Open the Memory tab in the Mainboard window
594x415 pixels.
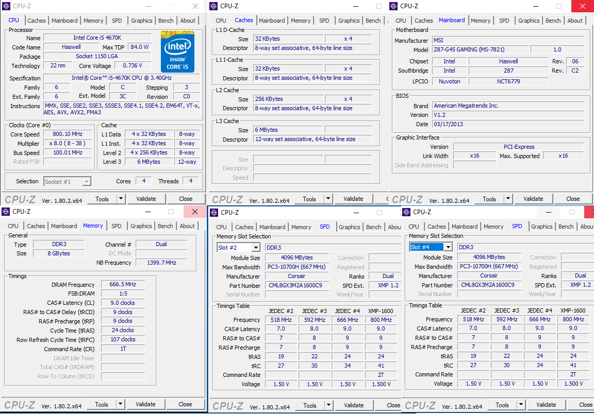pyautogui.click(x=481, y=21)
